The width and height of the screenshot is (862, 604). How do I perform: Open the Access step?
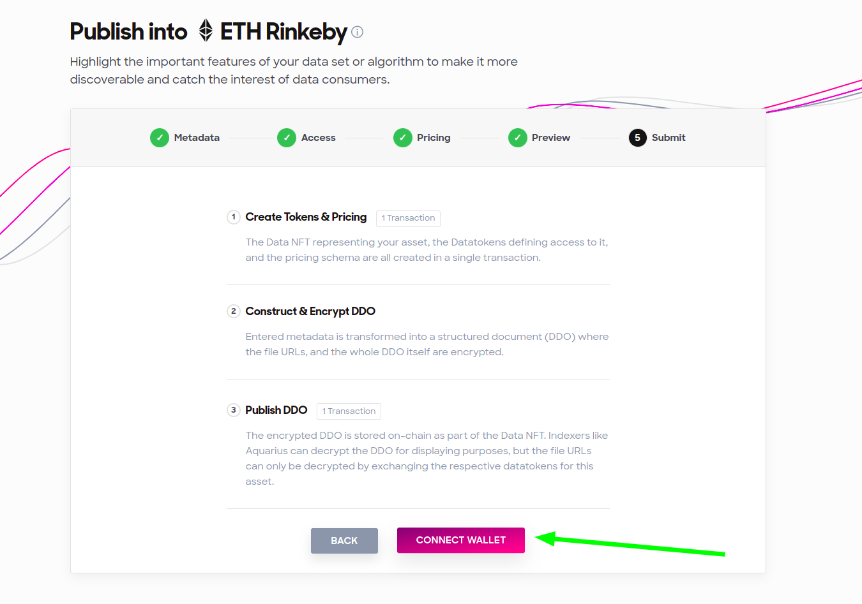pos(319,137)
